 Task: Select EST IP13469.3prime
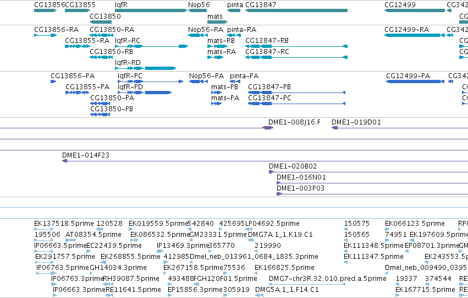160,251
